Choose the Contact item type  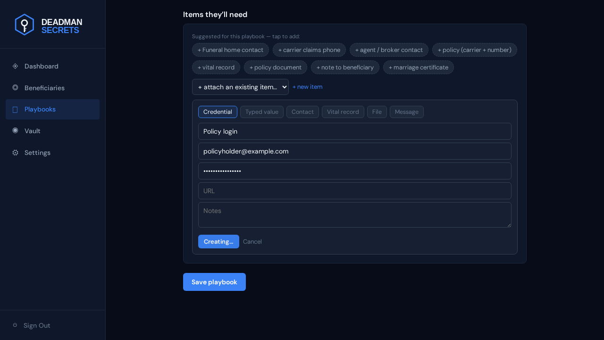[302, 112]
